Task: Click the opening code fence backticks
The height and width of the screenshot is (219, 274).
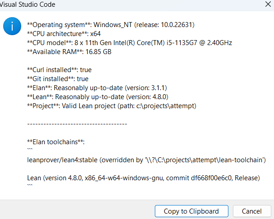Action: [30, 149]
